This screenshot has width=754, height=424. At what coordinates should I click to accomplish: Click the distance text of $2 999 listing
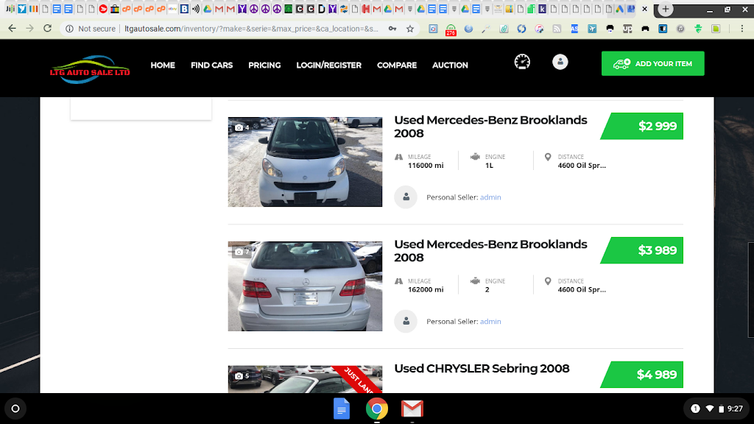click(x=582, y=166)
